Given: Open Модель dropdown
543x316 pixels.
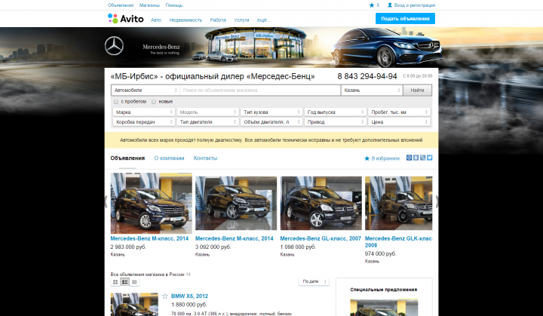Looking at the screenshot, I should coord(207,112).
